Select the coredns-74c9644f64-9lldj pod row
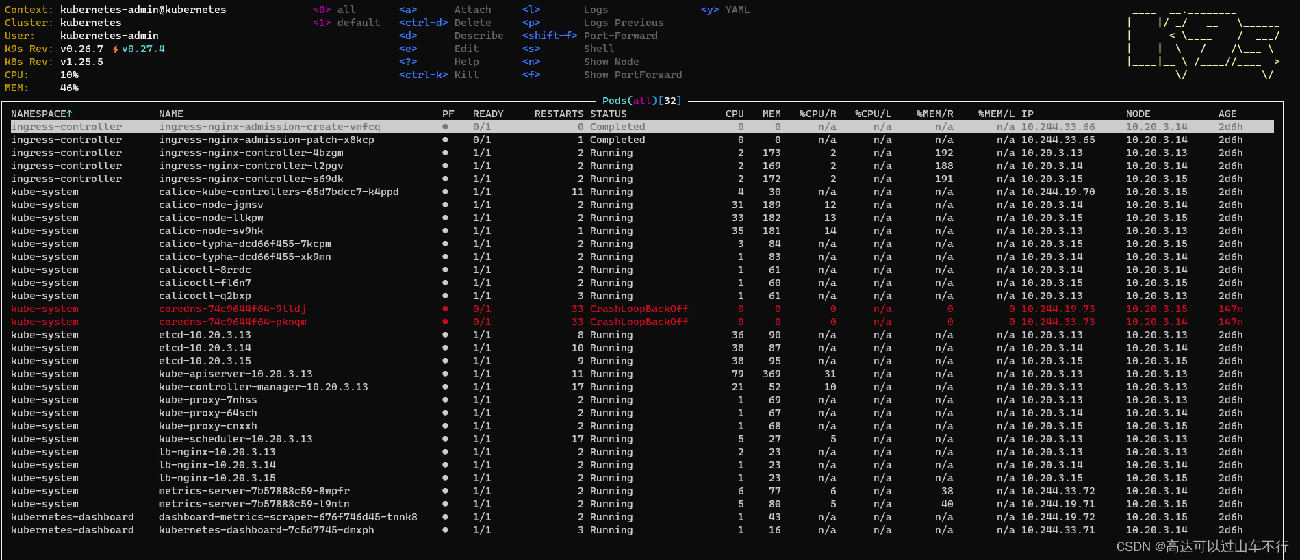This screenshot has width=1300, height=560. pyautogui.click(x=642, y=309)
